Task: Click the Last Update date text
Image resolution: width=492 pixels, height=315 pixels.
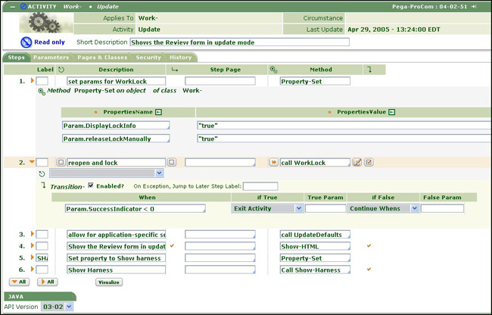Action: (394, 30)
